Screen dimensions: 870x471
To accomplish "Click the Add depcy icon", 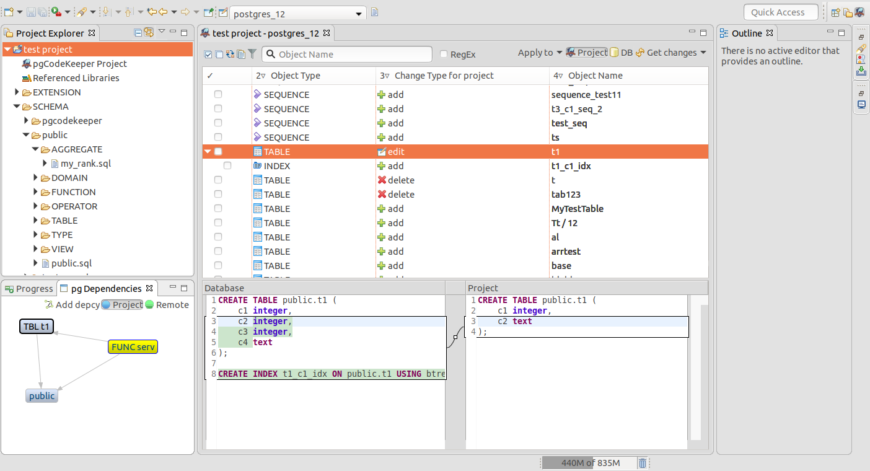I will [x=50, y=305].
